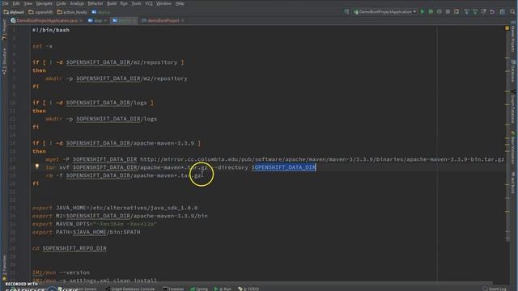Open the Build menu
Screen dimensions: 518x291
(x=112, y=3)
